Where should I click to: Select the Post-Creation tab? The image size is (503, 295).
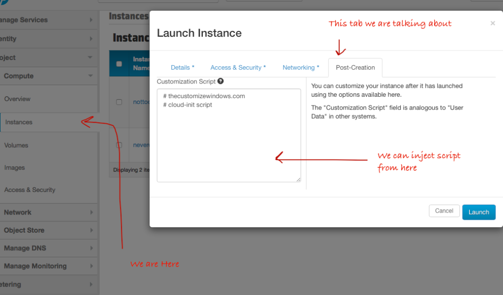pyautogui.click(x=355, y=68)
